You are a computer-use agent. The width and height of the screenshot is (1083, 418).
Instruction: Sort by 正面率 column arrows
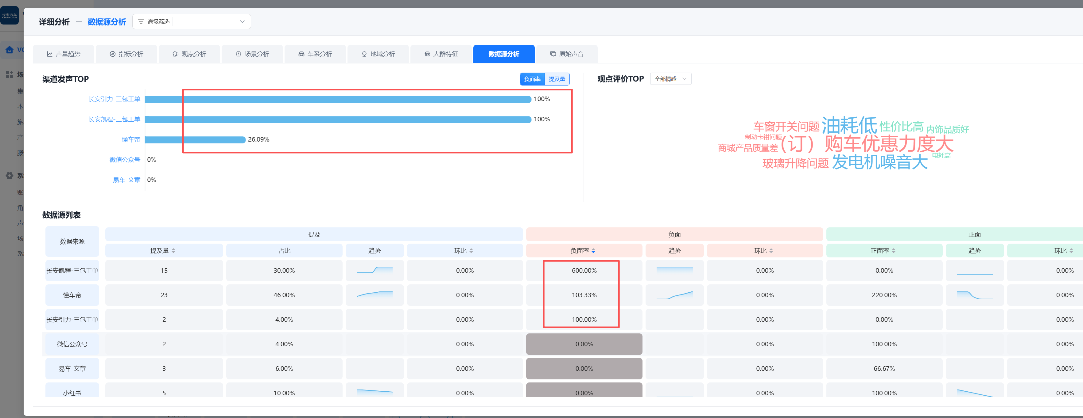[893, 251]
